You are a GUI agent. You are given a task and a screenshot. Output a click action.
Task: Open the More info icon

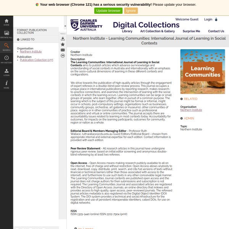[x=6, y=84]
